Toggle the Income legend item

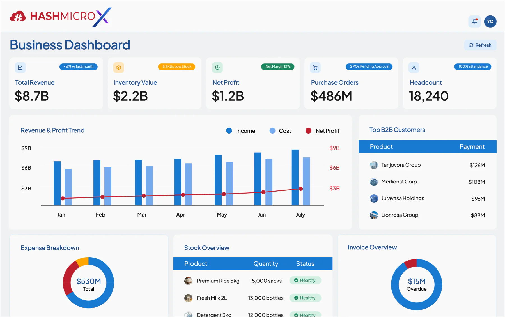(x=241, y=131)
